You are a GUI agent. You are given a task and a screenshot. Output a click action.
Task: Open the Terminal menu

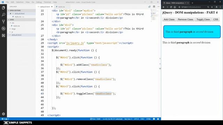pos(47,2)
